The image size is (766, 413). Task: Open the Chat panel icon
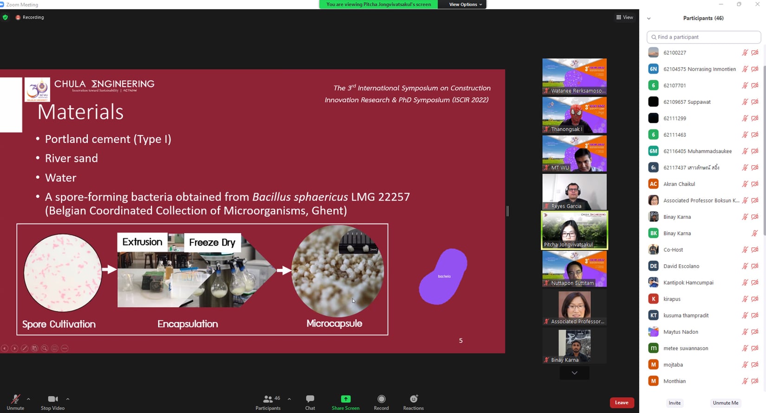pos(310,400)
